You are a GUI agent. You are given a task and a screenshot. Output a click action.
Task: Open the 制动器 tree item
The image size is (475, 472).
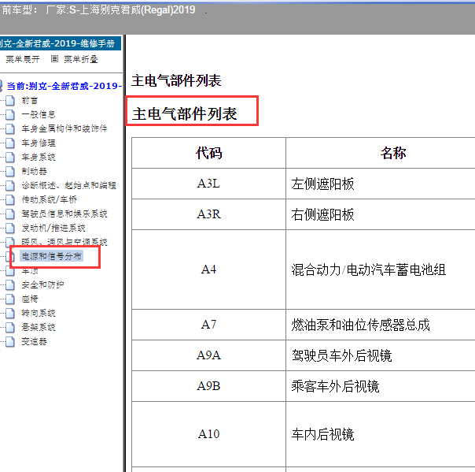[x=34, y=171]
